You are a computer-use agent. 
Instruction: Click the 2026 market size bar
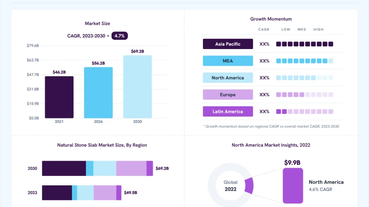point(99,93)
